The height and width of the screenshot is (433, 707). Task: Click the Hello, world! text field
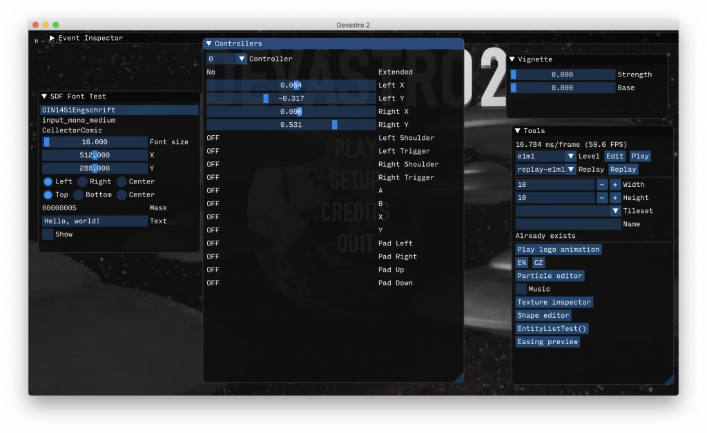coord(95,221)
